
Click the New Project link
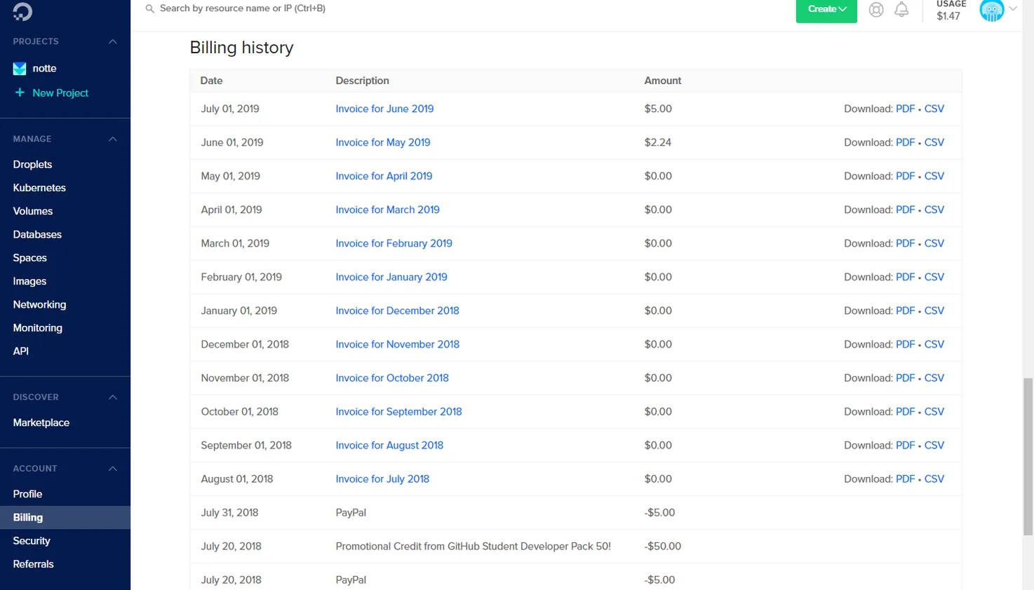[60, 92]
